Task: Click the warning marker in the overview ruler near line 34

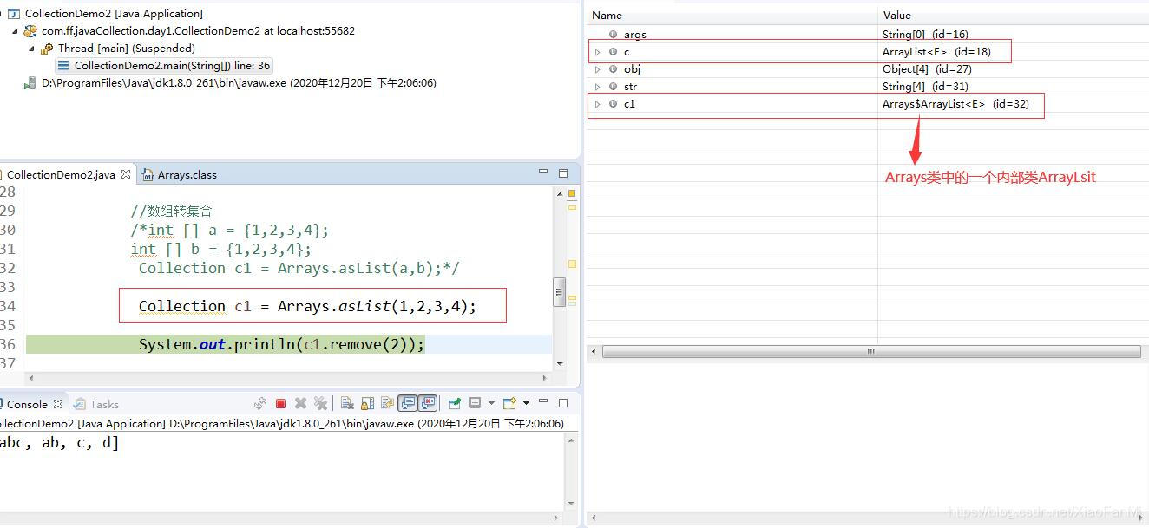Action: 572,299
